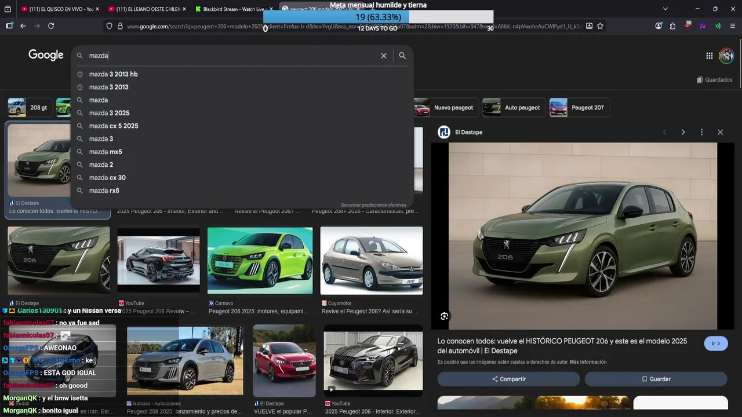Pick the plain mazda suggestion
This screenshot has width=742, height=417.
pos(242,100)
